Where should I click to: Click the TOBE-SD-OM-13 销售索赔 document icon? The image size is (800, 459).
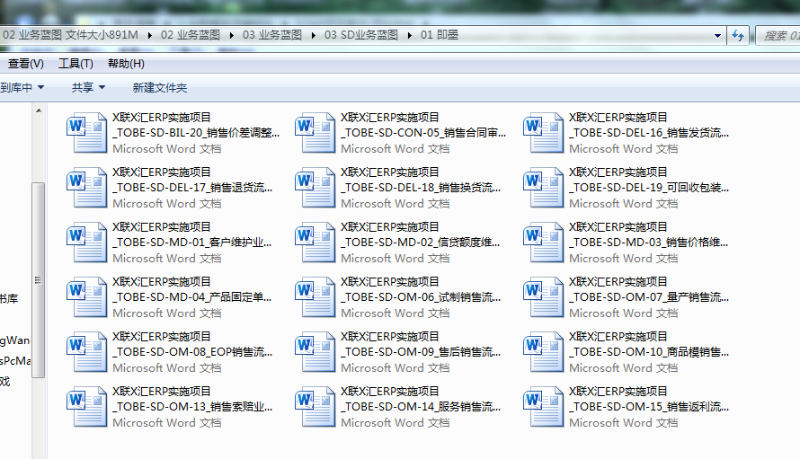coord(87,406)
